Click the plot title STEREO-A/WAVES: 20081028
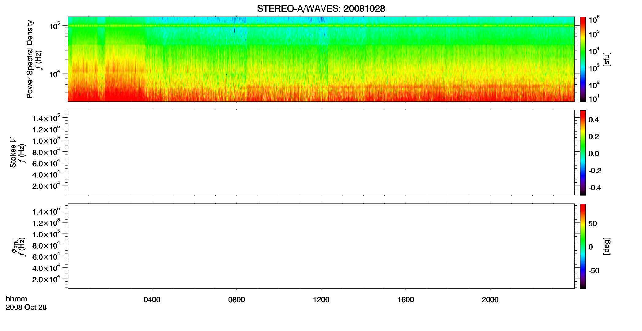This screenshot has width=642, height=331. pos(321,9)
